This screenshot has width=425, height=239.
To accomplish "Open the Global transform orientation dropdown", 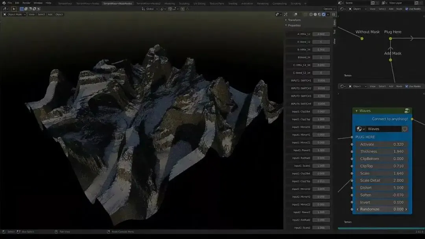I will pos(150,9).
